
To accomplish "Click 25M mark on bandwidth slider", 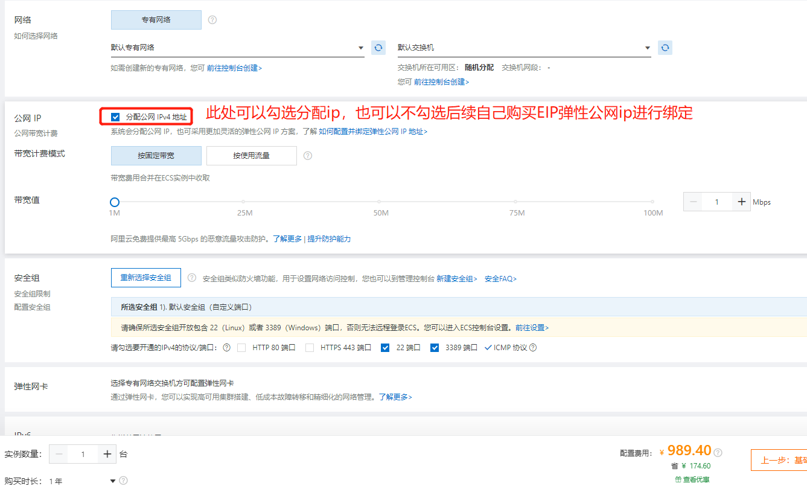I will [x=244, y=202].
